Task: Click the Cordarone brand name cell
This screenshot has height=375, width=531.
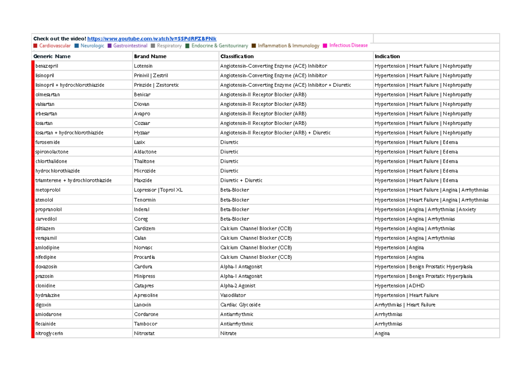Action: coord(146,314)
